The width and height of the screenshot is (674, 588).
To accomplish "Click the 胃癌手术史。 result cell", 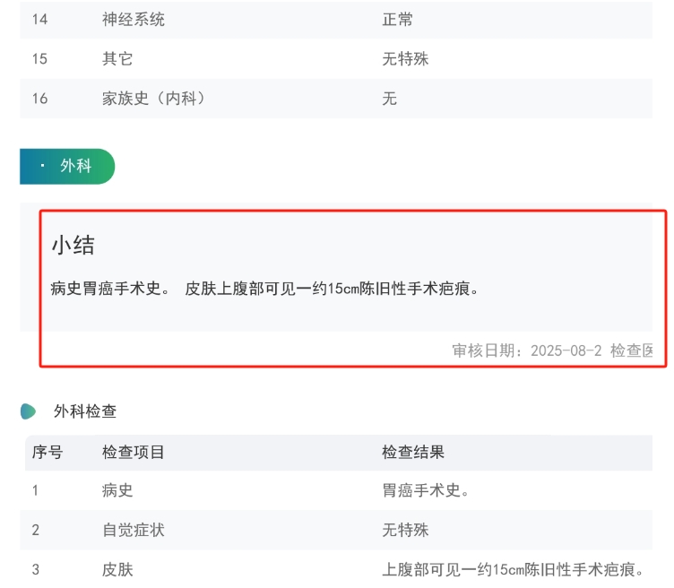I will [427, 490].
